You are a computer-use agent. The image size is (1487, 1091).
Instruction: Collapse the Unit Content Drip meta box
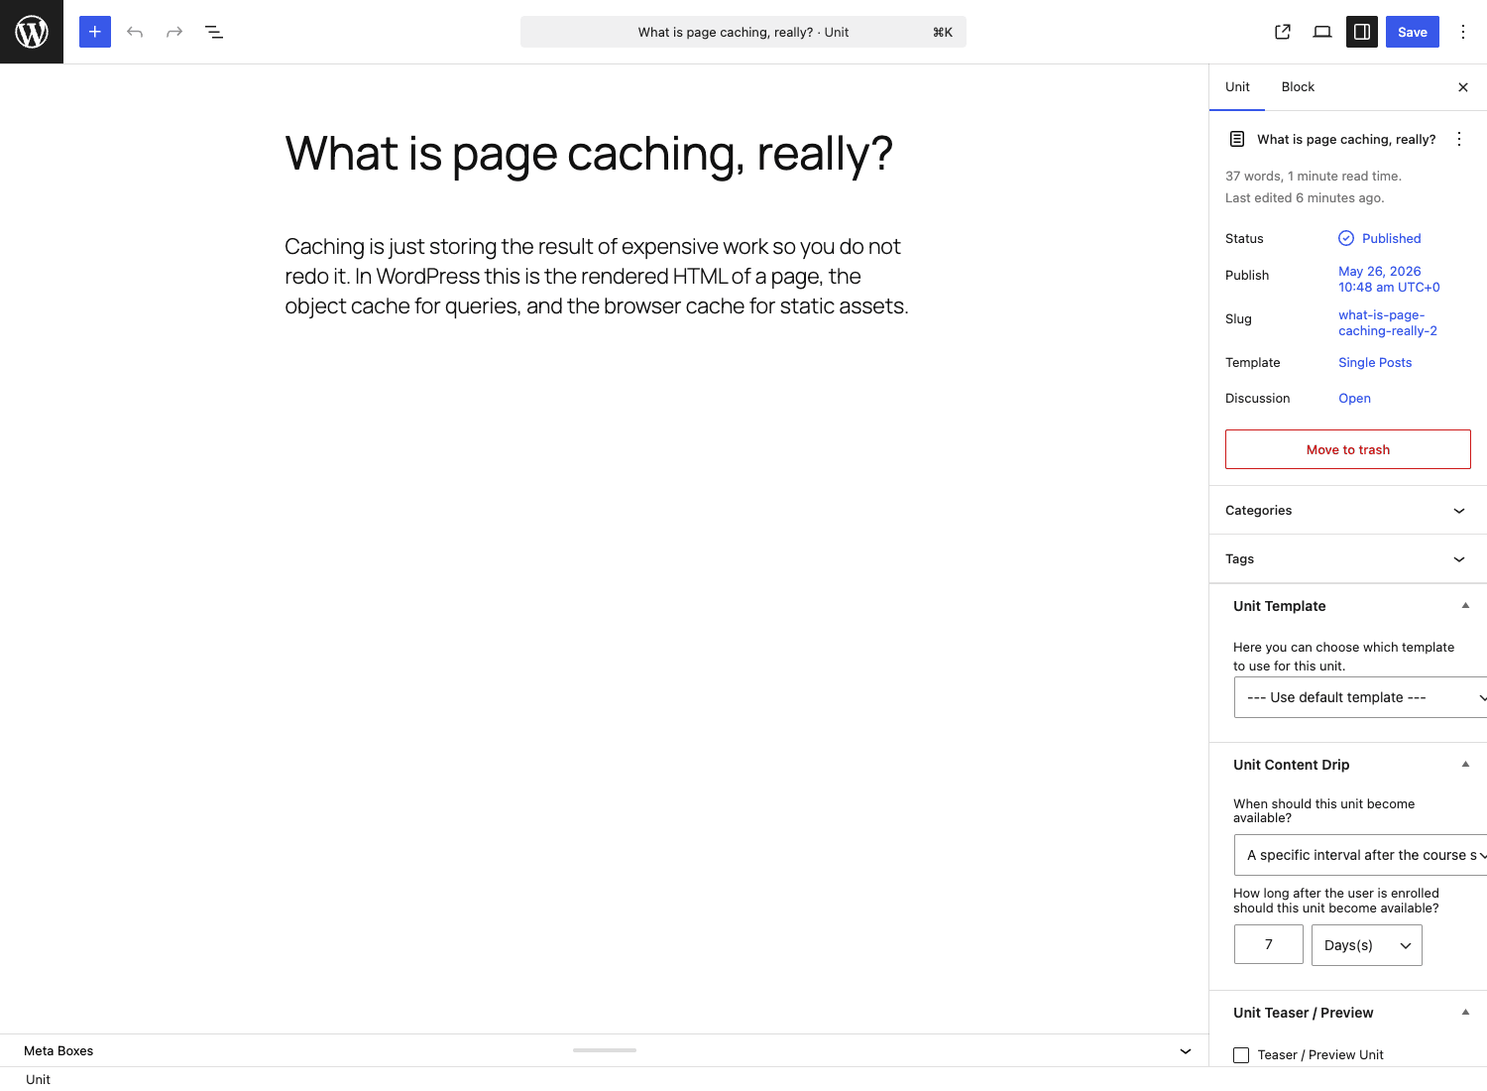[x=1465, y=764]
